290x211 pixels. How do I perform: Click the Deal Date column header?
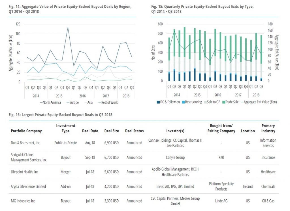(x=90, y=131)
